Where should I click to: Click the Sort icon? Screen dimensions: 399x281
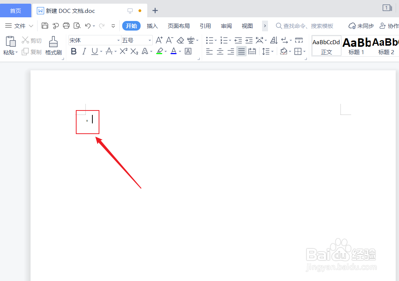point(274,40)
